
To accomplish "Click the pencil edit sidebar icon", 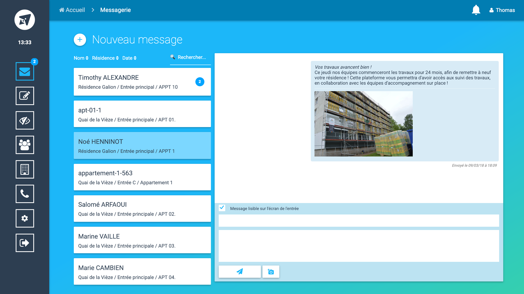I will (x=25, y=96).
